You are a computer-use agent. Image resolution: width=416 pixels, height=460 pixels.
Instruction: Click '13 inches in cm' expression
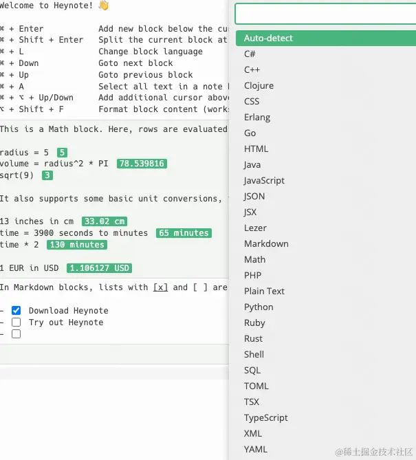pyautogui.click(x=36, y=221)
